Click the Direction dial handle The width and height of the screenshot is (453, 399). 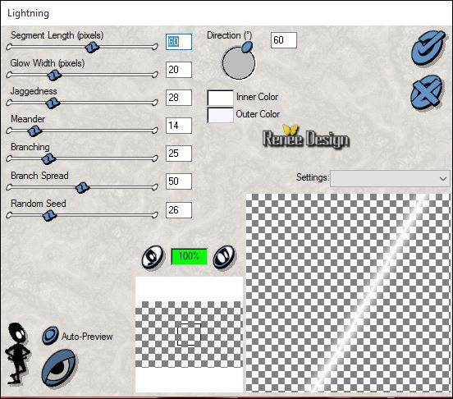(x=247, y=47)
